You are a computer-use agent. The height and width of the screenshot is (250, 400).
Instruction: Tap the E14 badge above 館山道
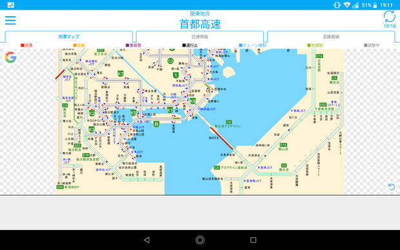[283, 145]
